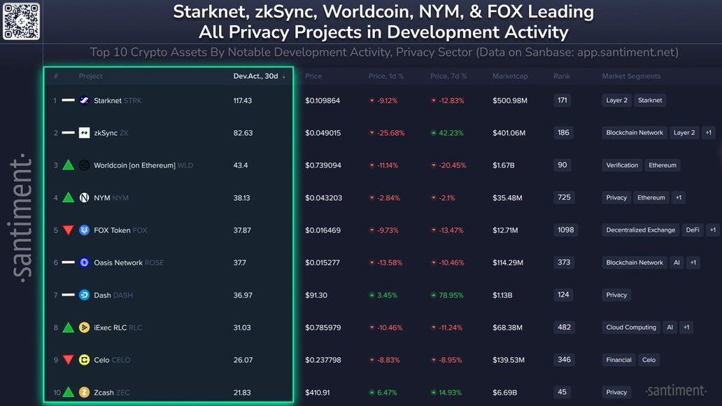
Task: Click the Marketcap column header
Action: click(x=510, y=76)
